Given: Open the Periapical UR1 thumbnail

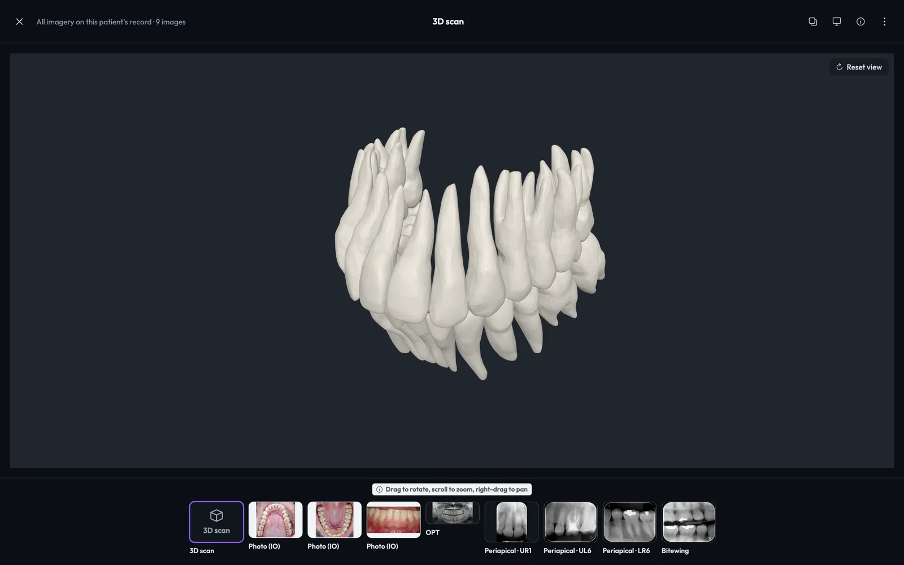Looking at the screenshot, I should point(511,522).
